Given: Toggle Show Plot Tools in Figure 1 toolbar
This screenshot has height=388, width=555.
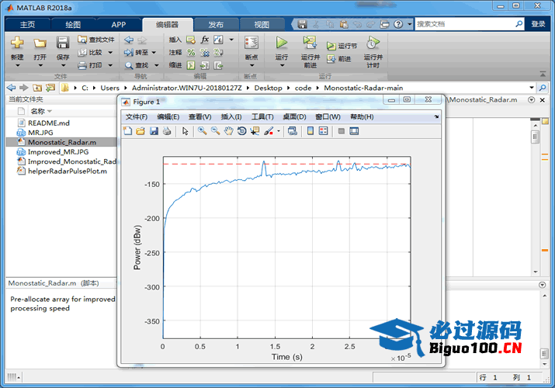Looking at the screenshot, I should point(354,131).
